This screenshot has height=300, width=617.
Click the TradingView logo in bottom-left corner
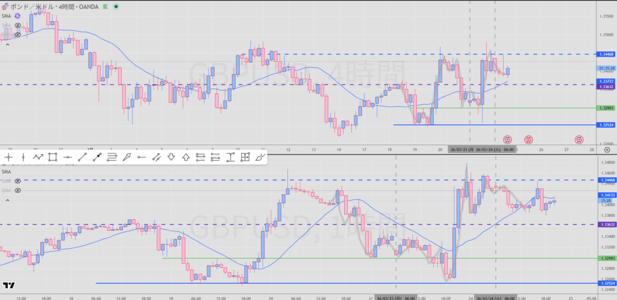point(8,286)
